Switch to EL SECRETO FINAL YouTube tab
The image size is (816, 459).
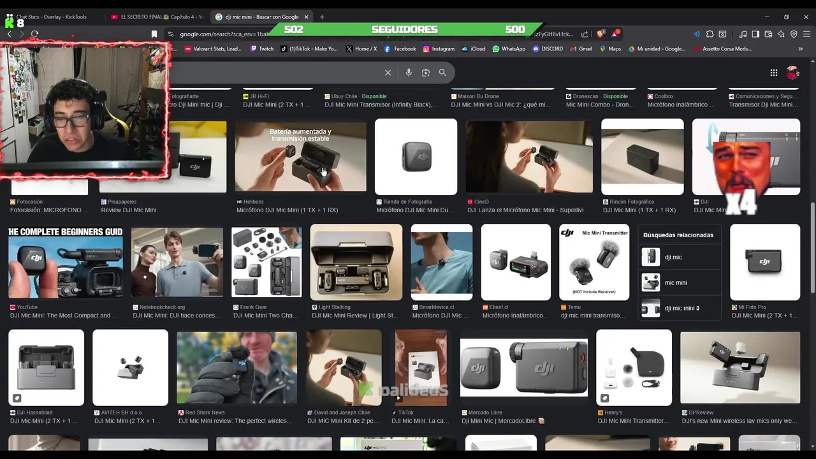157,17
